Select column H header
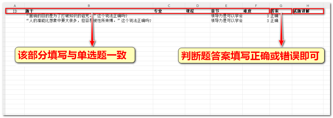This screenshot has width=333, height=118. pyautogui.click(x=308, y=6)
